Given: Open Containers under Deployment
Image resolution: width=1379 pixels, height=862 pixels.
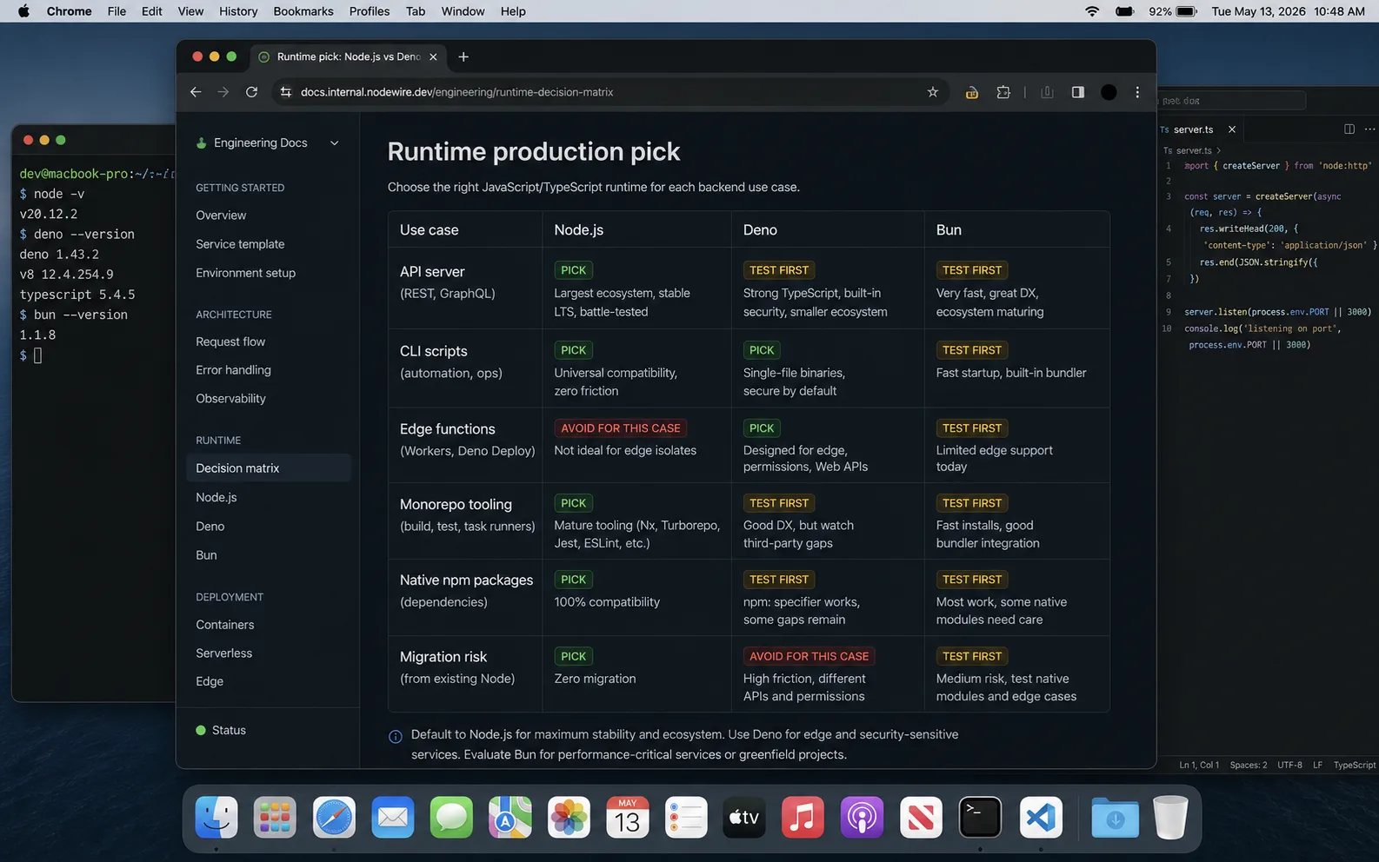Looking at the screenshot, I should pyautogui.click(x=225, y=625).
